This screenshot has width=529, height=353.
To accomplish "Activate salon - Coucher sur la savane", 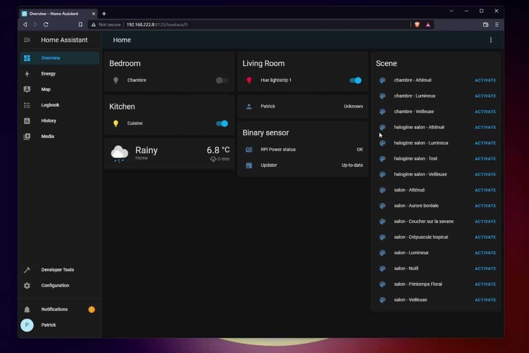I will (485, 222).
